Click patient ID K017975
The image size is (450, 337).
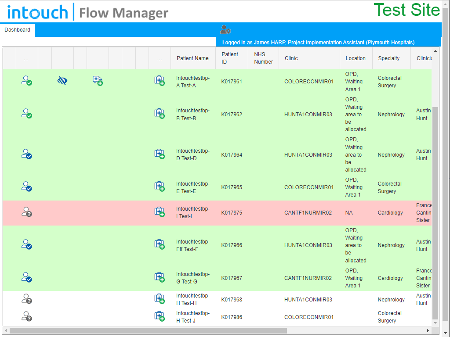click(x=232, y=213)
